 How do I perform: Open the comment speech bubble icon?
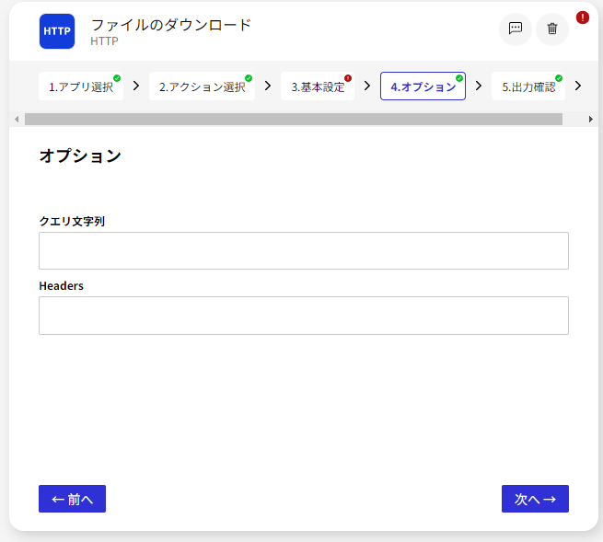click(x=515, y=29)
